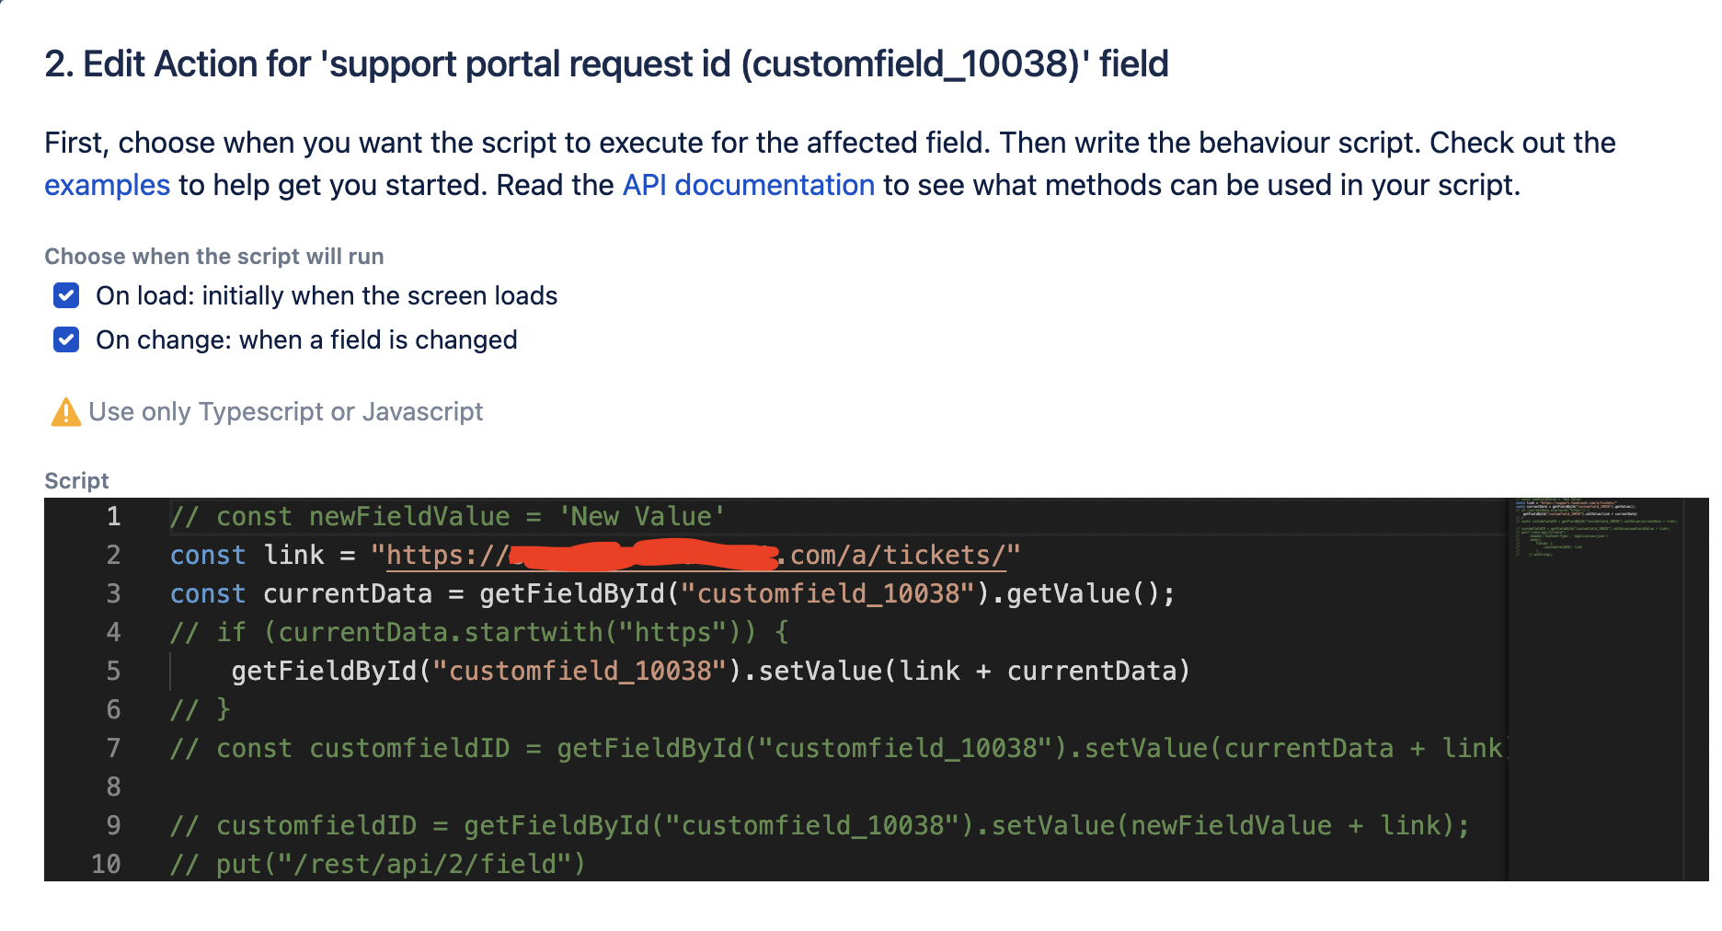Viewport: 1722px width, 931px height.
Task: Click 'currentData' declaration on line 3
Action: click(348, 593)
